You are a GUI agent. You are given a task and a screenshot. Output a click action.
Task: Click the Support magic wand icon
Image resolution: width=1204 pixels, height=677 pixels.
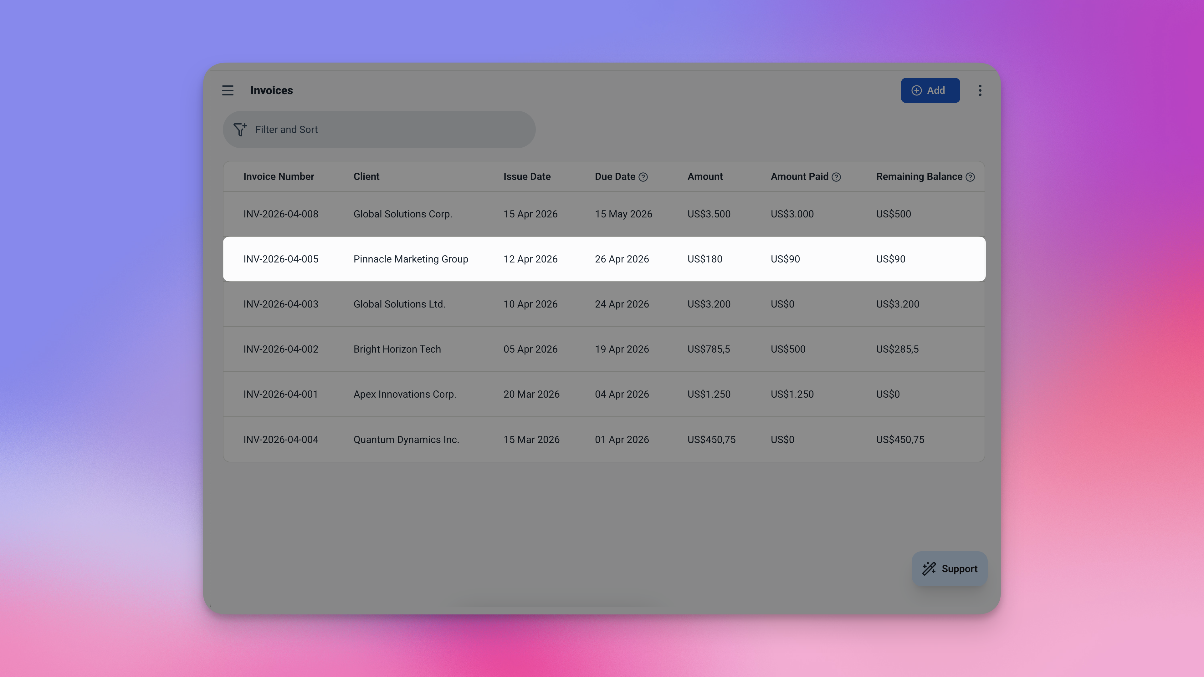point(929,569)
